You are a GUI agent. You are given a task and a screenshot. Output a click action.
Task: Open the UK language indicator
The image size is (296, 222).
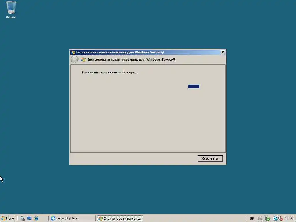click(252, 219)
